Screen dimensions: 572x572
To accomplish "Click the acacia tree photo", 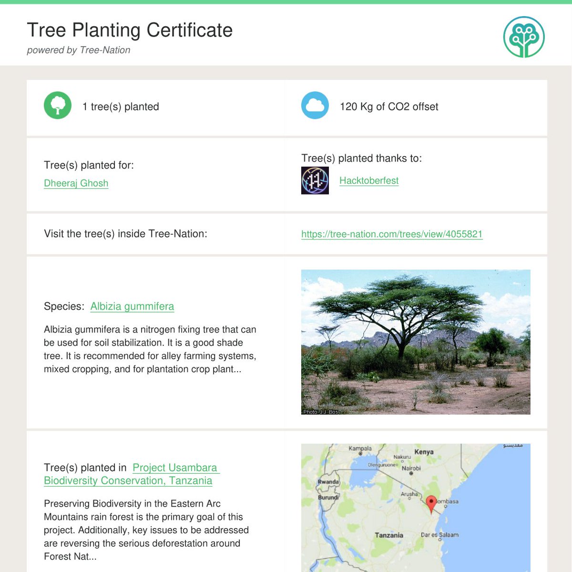I will tap(416, 342).
